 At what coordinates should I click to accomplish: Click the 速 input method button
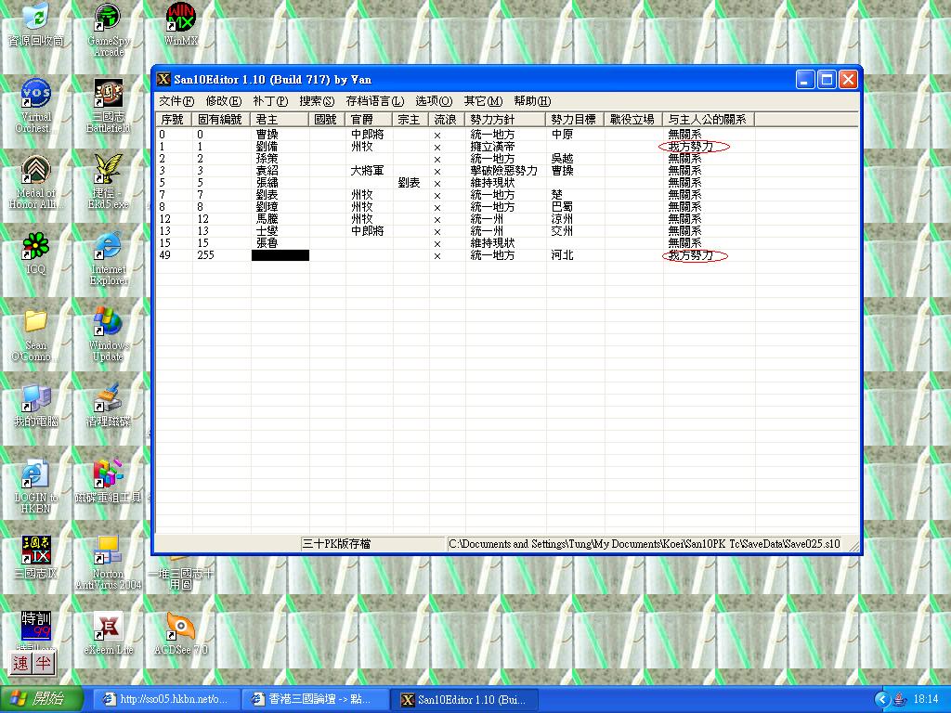click(20, 663)
